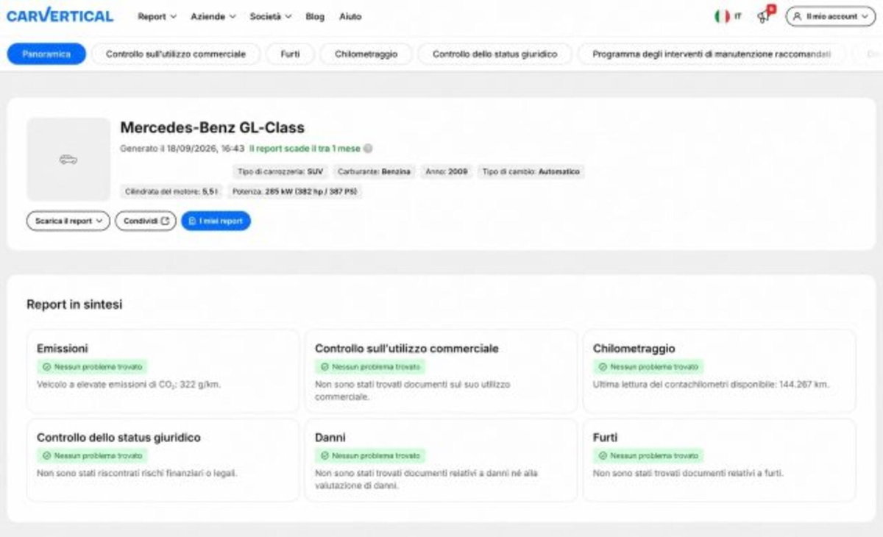
Task: Click Emissioni Nessun problema trovato badge
Action: [92, 366]
